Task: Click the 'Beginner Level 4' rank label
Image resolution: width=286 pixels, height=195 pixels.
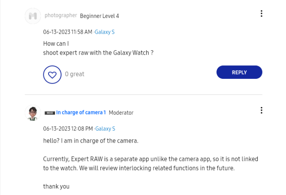Action: (x=99, y=16)
